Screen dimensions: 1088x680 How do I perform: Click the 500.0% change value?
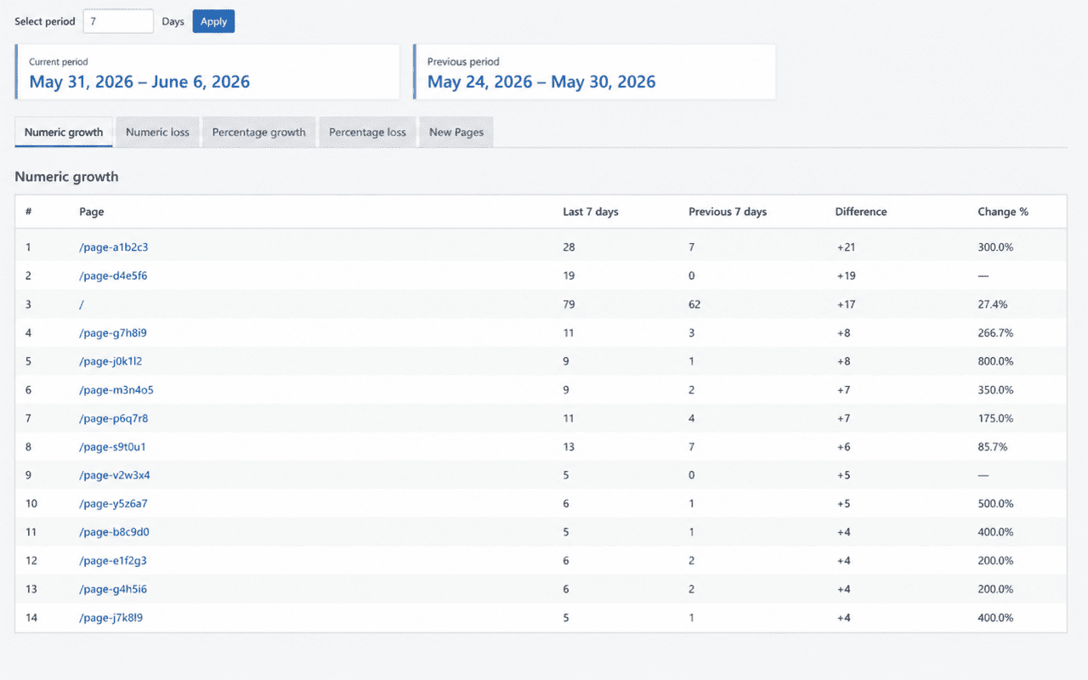(995, 503)
